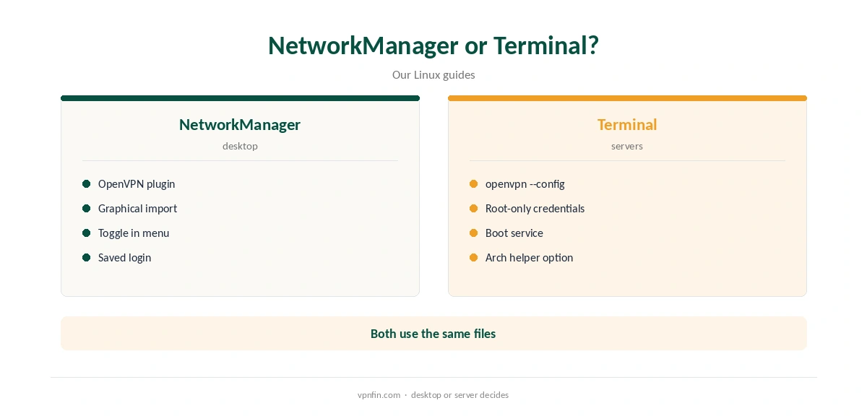Click the orange "Terminal" card title

tap(627, 124)
